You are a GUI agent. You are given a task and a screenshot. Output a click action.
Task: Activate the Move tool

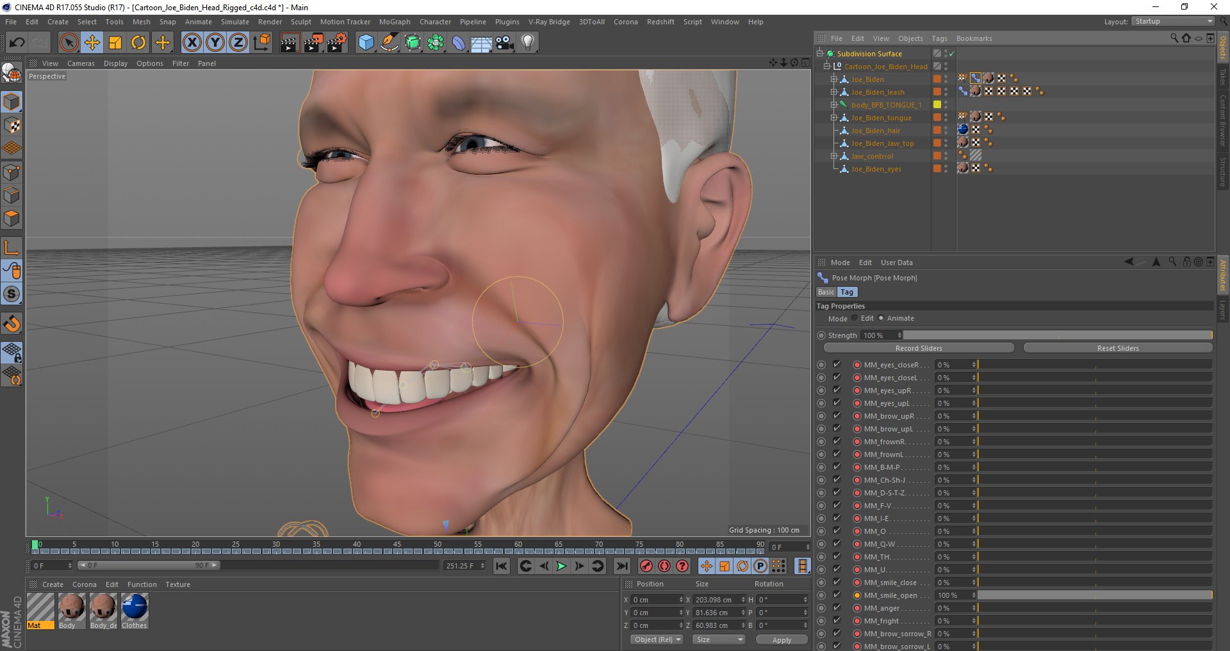(92, 43)
